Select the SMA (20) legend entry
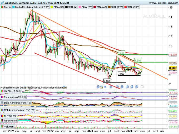This screenshot has height=134, width=179. (x=85, y=7)
